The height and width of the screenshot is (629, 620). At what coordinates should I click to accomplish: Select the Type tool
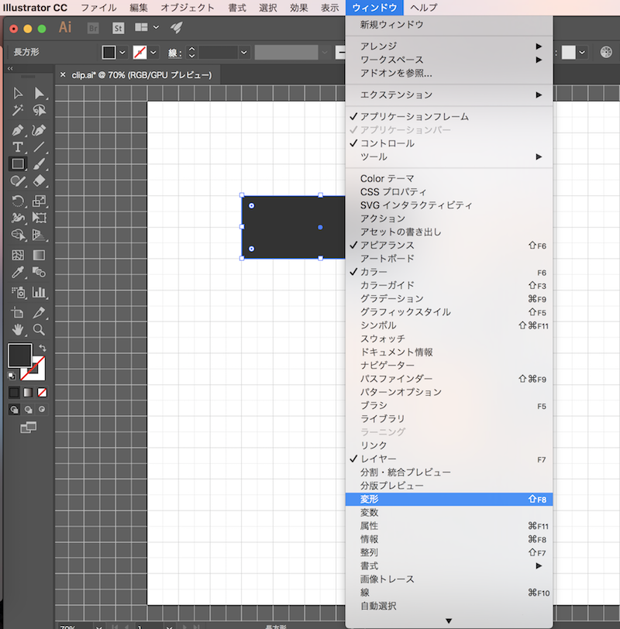coord(18,147)
